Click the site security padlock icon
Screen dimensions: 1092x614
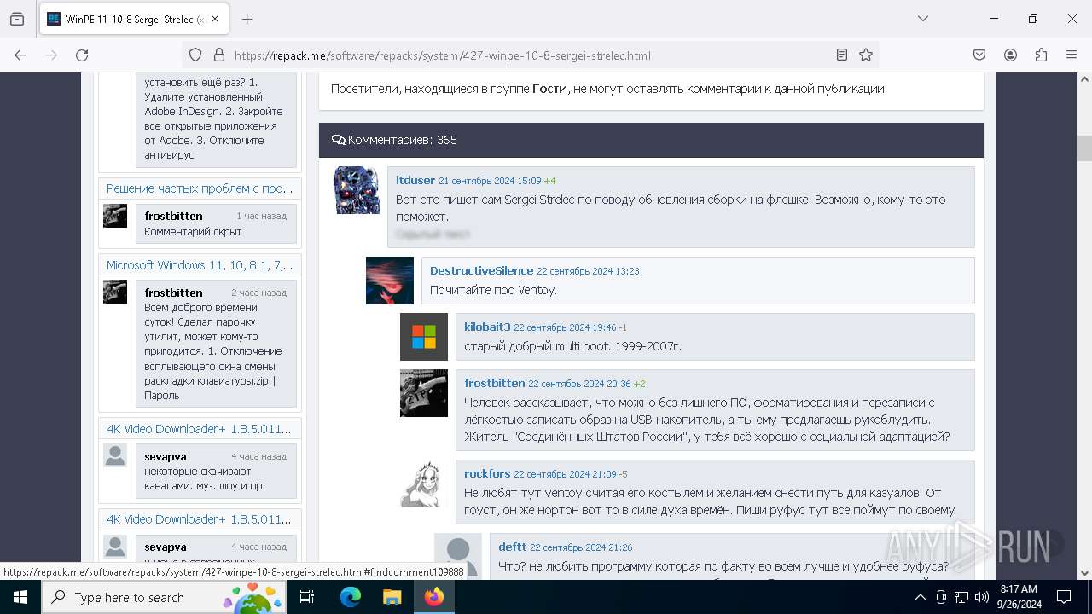point(219,55)
